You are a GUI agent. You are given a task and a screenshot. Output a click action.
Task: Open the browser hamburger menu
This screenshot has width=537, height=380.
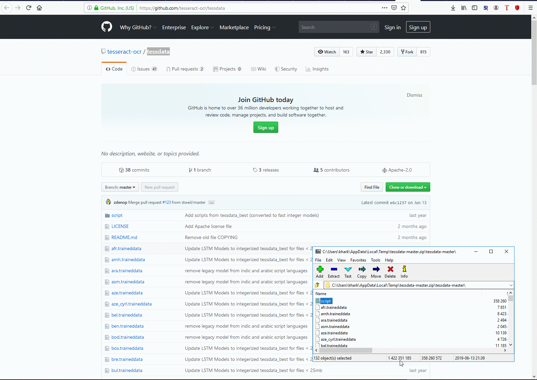coord(531,8)
